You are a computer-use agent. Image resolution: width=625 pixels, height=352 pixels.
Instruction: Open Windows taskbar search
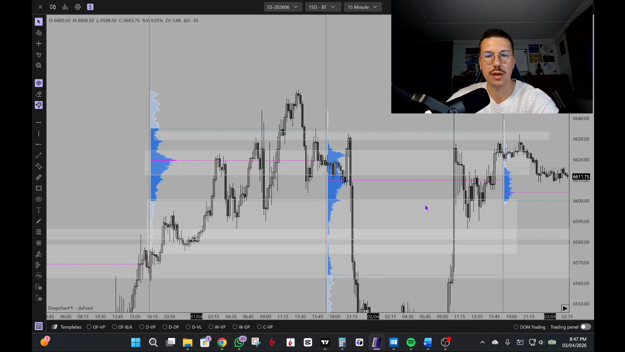[153, 342]
